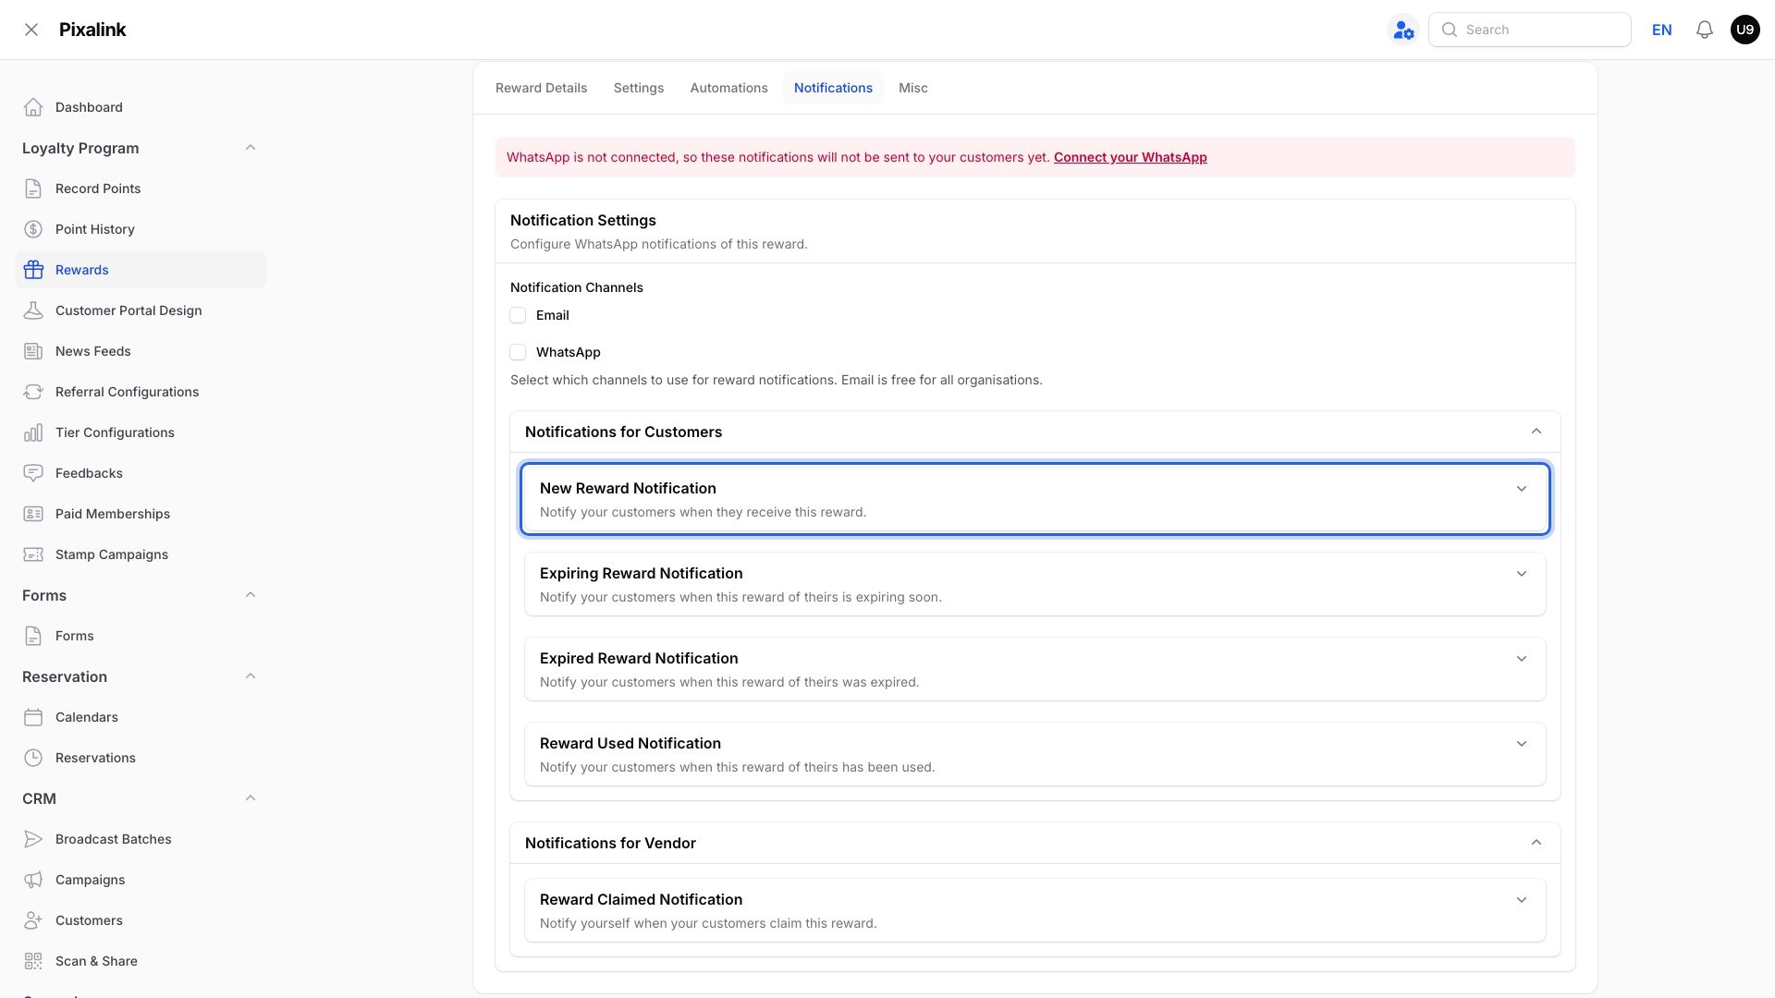
Task: Open the U9 user avatar menu
Action: (x=1745, y=30)
